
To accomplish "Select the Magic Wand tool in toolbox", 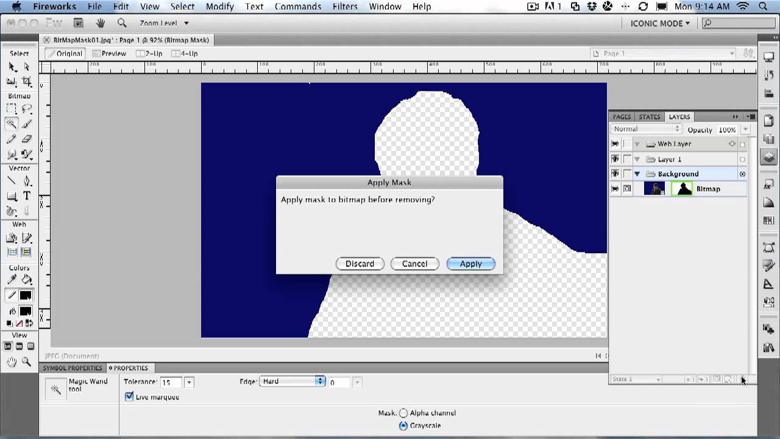I will (12, 124).
